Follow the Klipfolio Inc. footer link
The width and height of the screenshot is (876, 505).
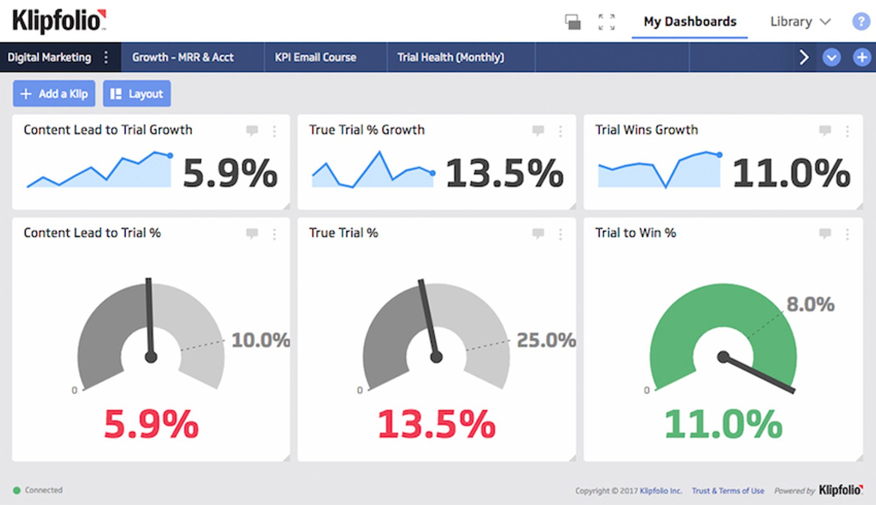[660, 491]
